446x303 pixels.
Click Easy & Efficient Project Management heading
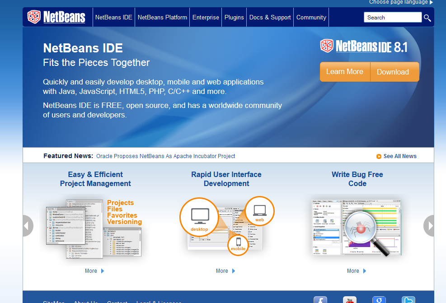[x=95, y=179]
